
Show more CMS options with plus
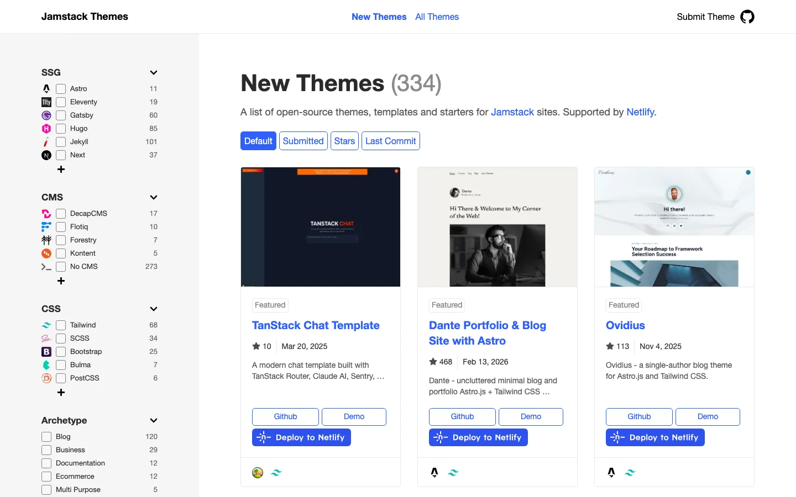pyautogui.click(x=61, y=281)
